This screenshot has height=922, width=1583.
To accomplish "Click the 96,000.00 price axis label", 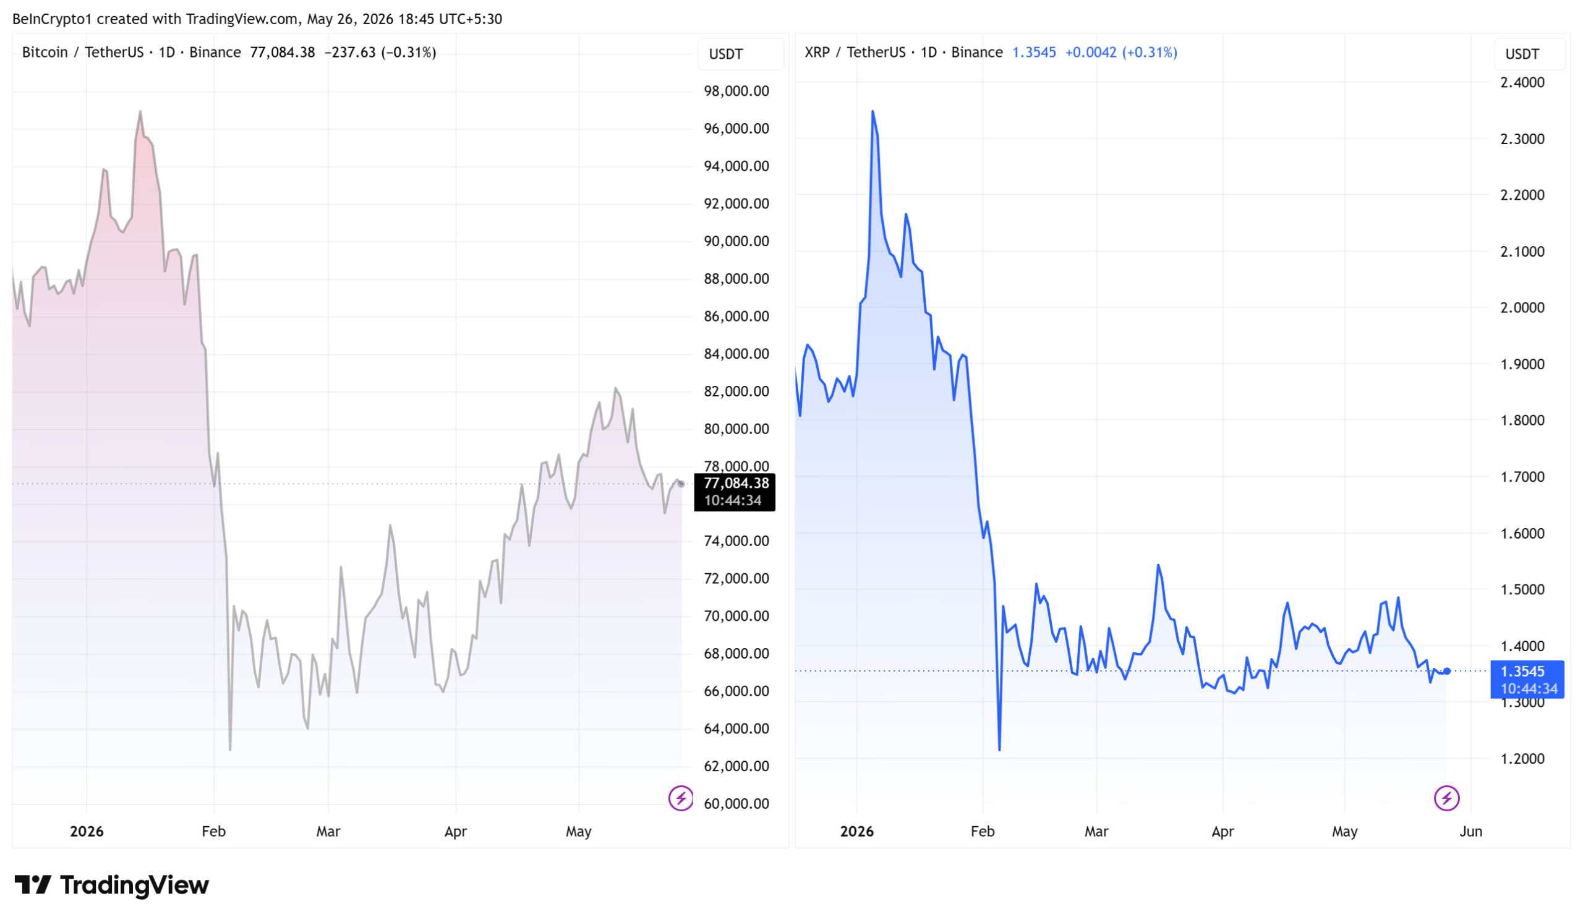I will pos(736,129).
